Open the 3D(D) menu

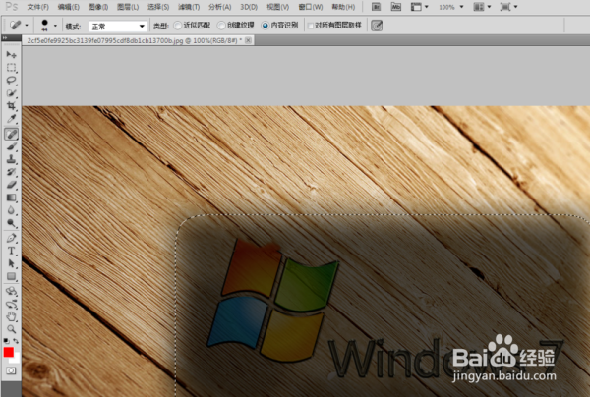pos(249,7)
